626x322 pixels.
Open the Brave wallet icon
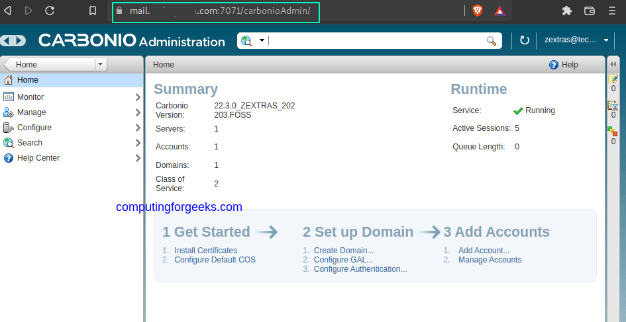pyautogui.click(x=590, y=11)
